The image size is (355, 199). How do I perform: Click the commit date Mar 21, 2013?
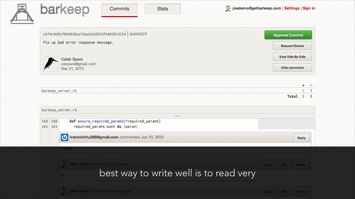72,69
